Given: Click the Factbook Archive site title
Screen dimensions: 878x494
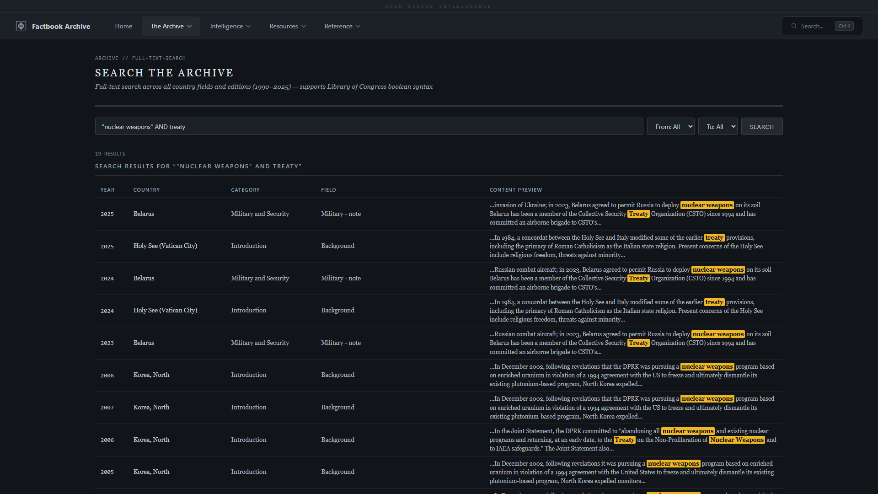Looking at the screenshot, I should pyautogui.click(x=61, y=27).
